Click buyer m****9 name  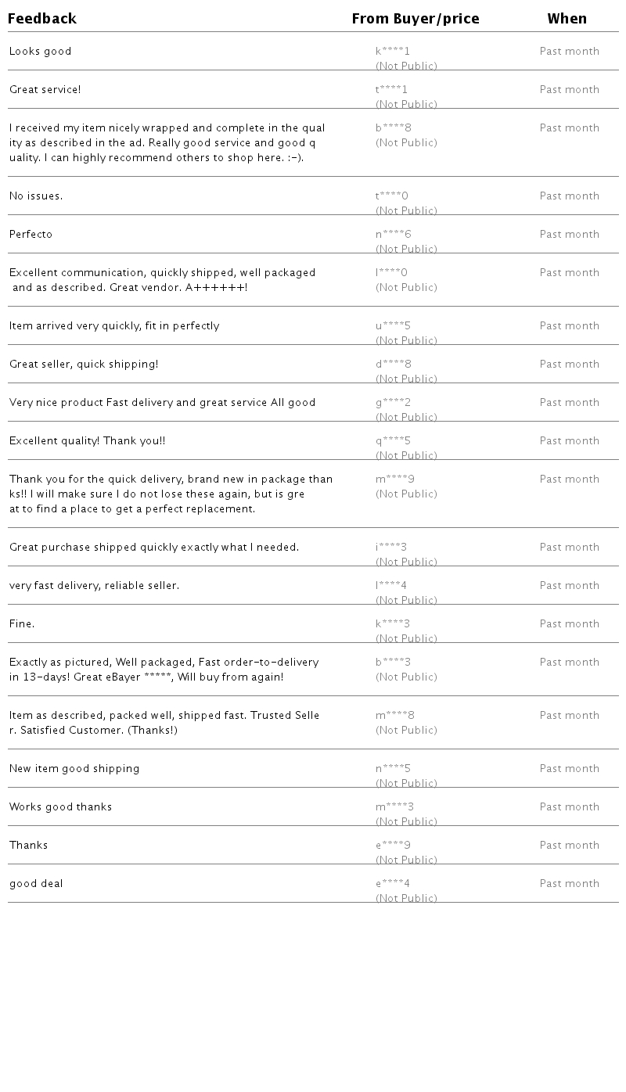(x=395, y=480)
